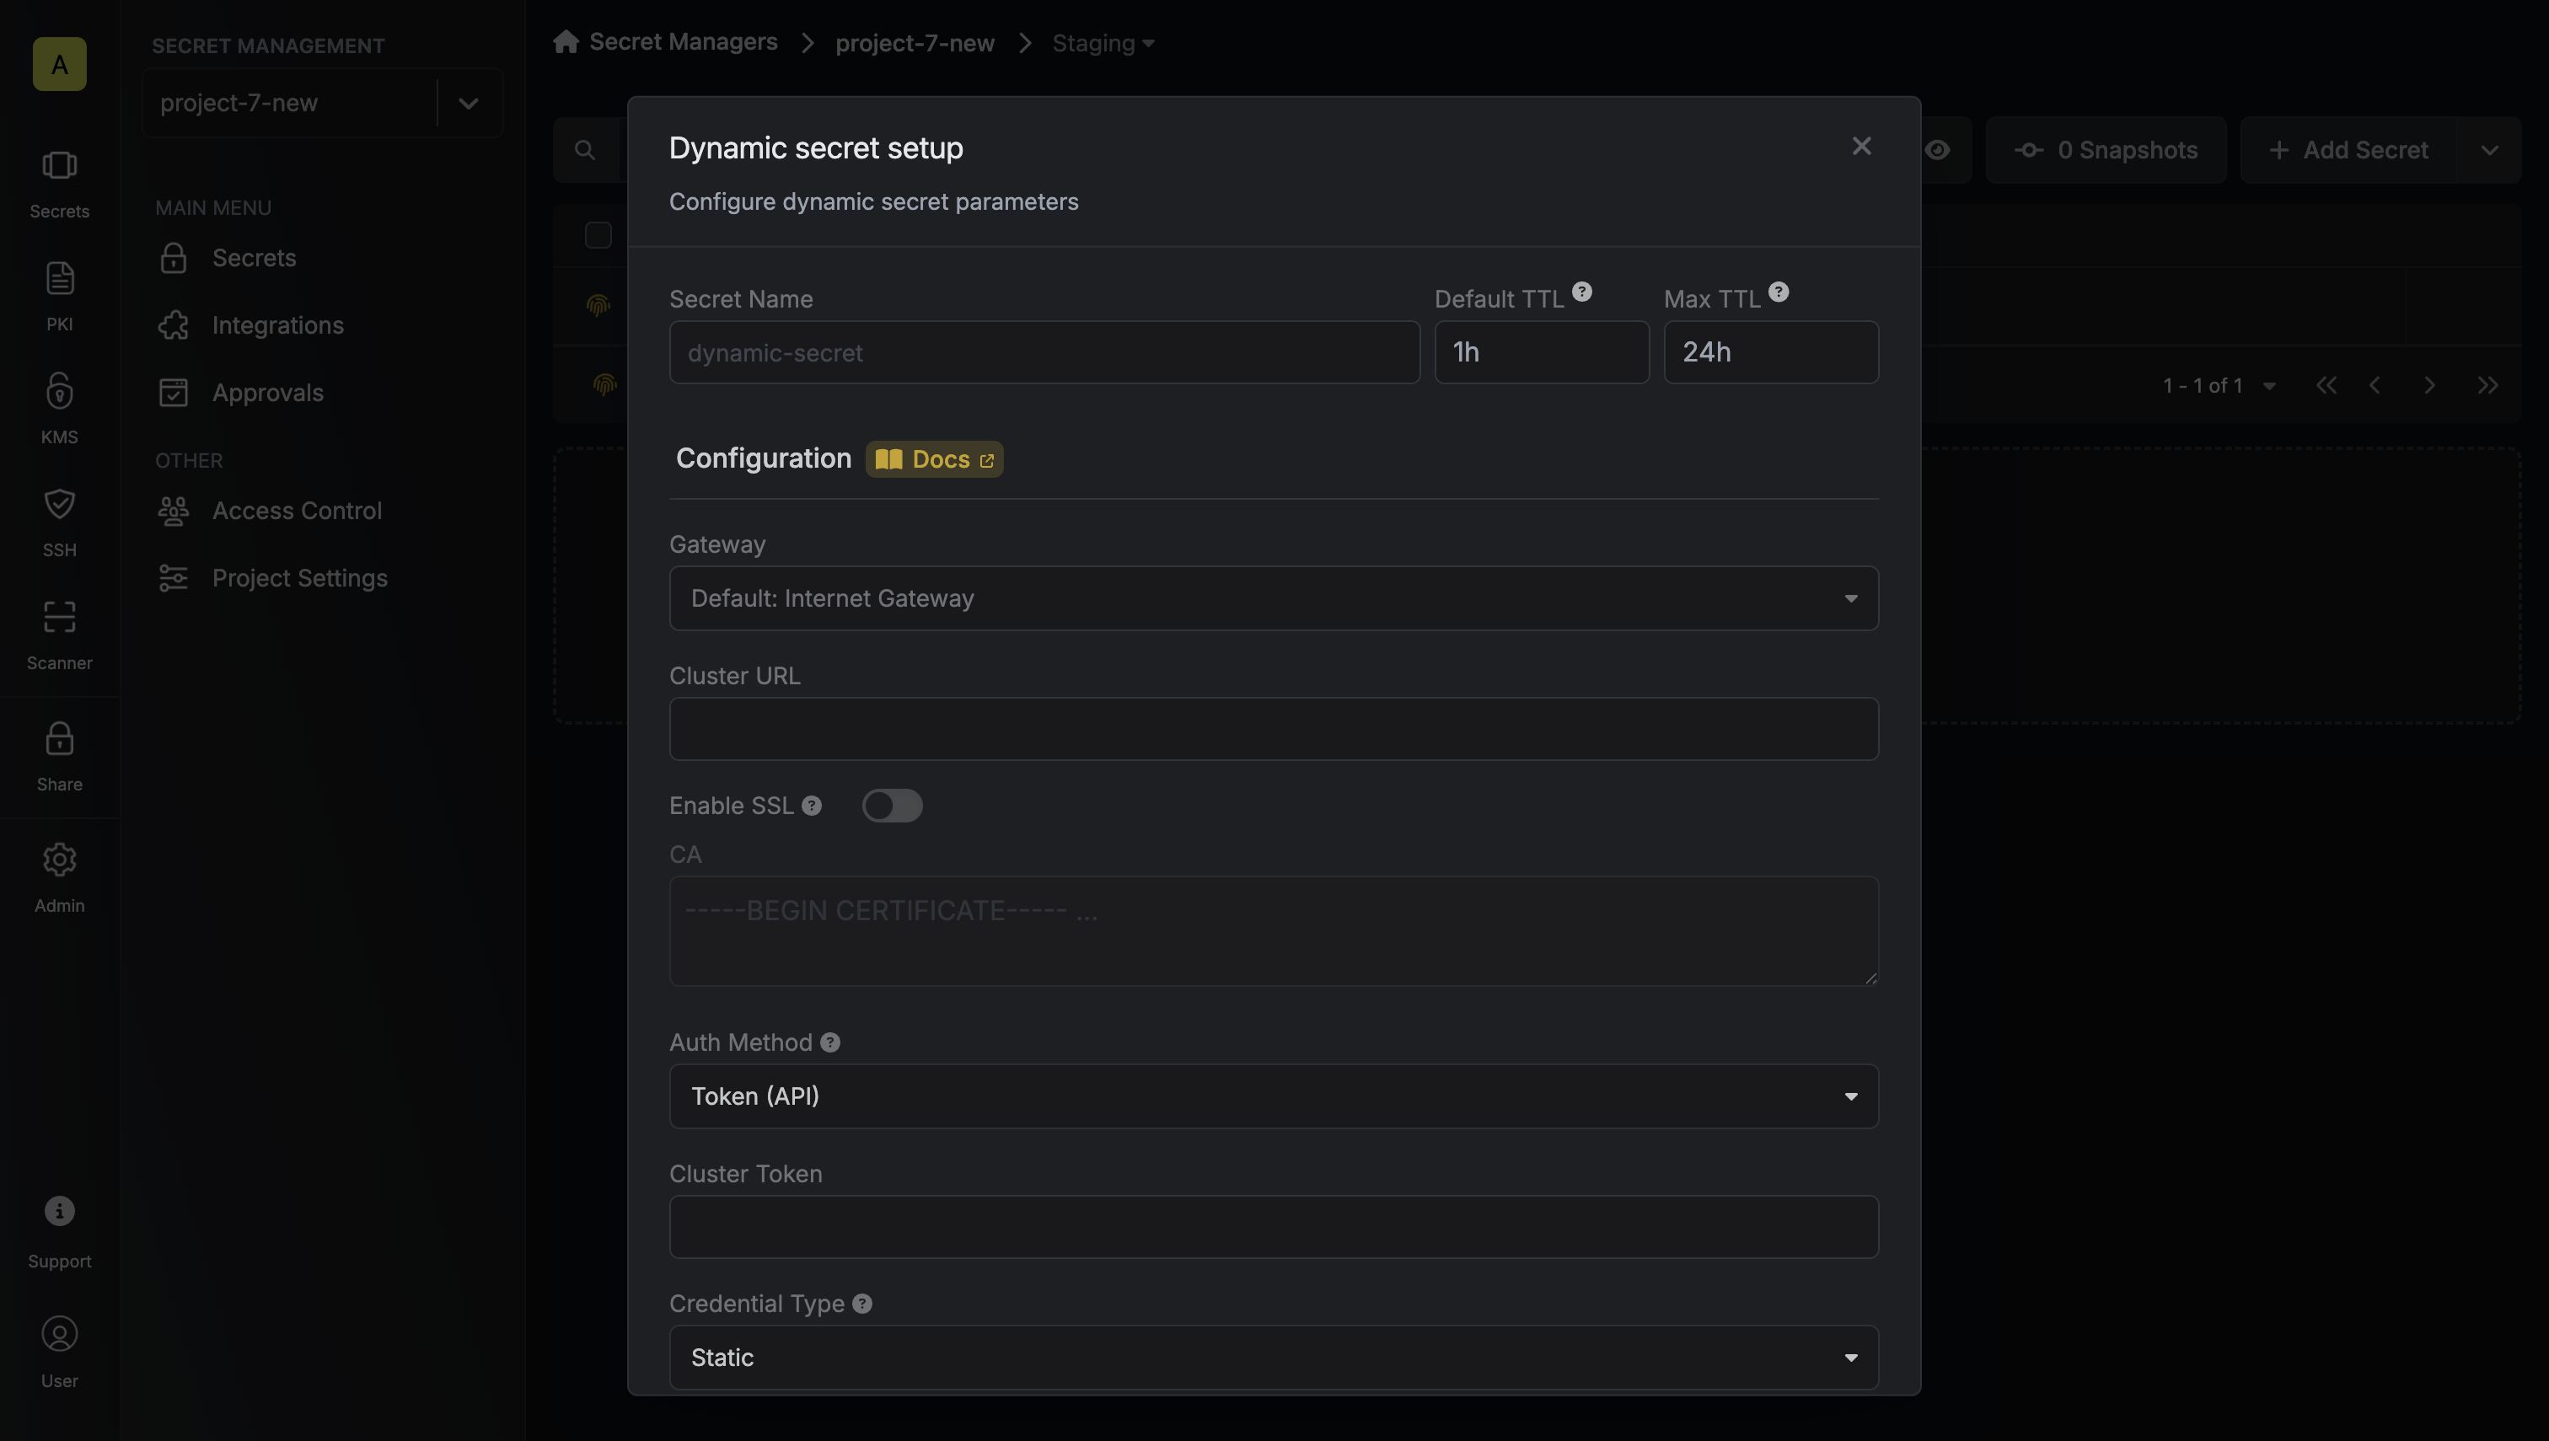The height and width of the screenshot is (1441, 2549).
Task: Click the Cluster URL input field
Action: pyautogui.click(x=1274, y=730)
